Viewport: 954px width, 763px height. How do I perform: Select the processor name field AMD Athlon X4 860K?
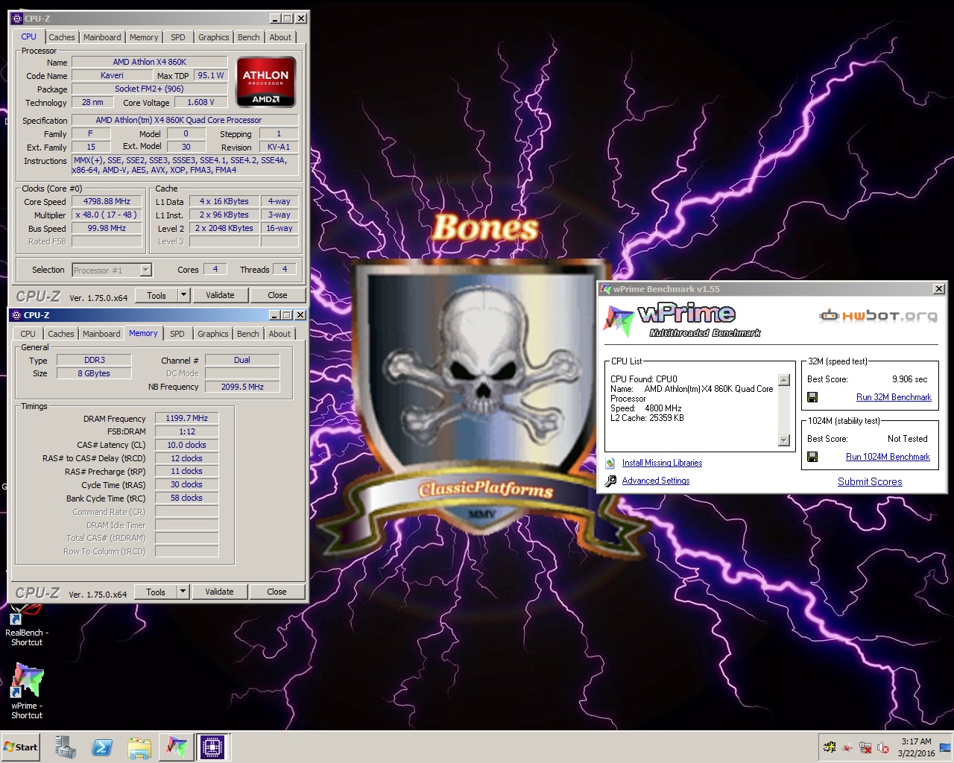click(150, 62)
